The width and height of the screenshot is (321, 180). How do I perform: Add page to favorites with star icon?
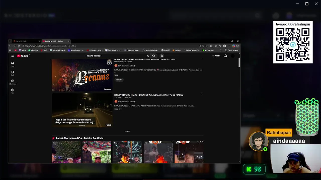click(x=207, y=46)
